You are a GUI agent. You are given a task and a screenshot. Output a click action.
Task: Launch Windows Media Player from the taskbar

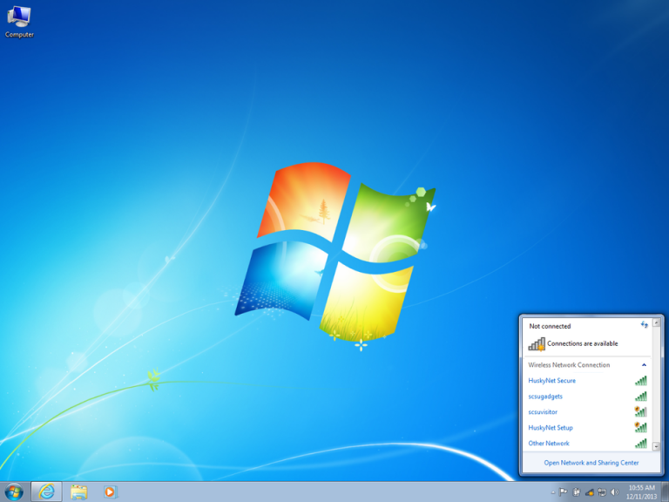[x=110, y=492]
